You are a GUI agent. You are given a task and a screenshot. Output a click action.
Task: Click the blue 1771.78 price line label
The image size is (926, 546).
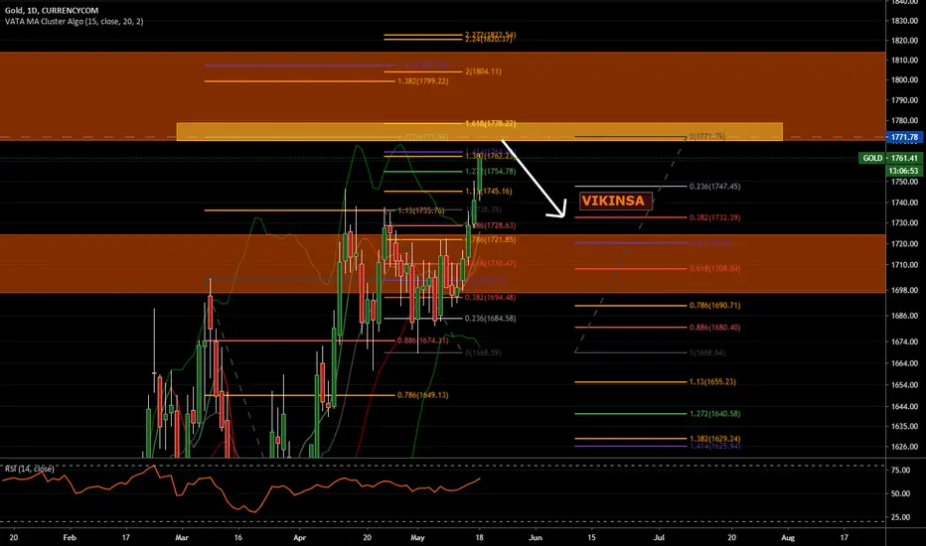pyautogui.click(x=905, y=137)
